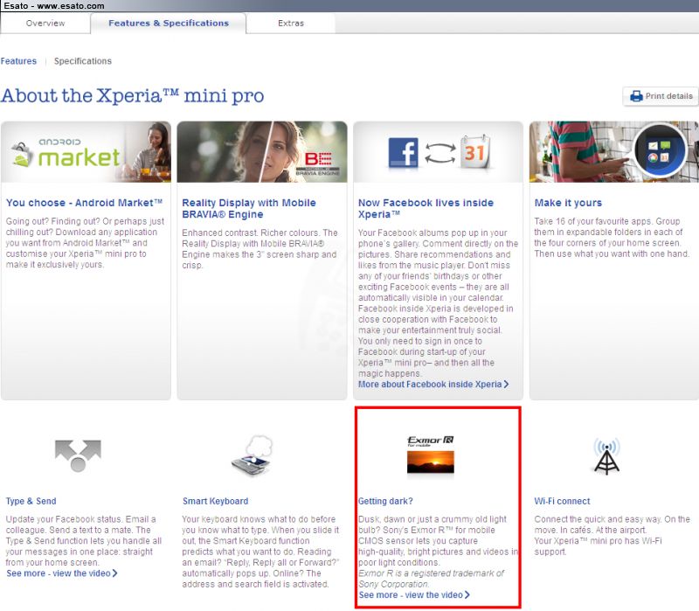
Task: Open the BRAVIA Engine banner image
Action: tap(262, 151)
